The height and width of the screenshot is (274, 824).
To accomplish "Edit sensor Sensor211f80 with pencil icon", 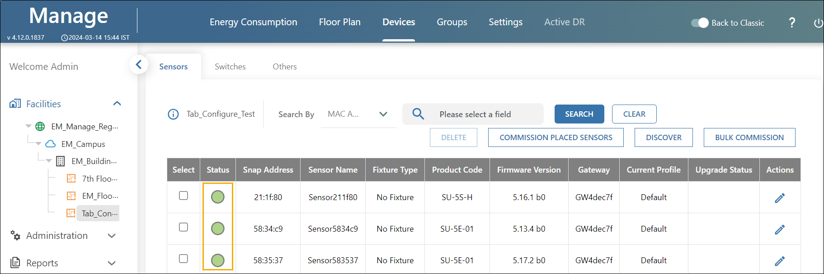I will click(780, 198).
